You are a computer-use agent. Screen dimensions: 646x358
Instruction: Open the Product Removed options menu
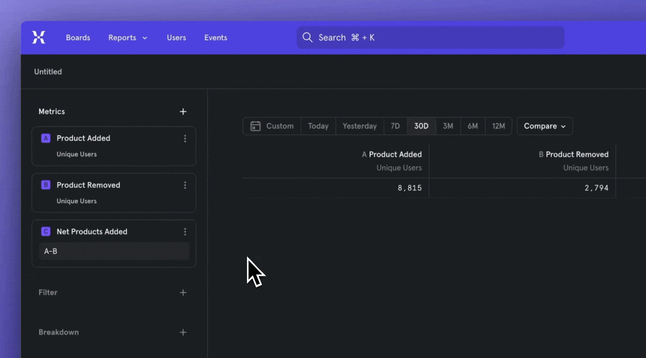[185, 185]
